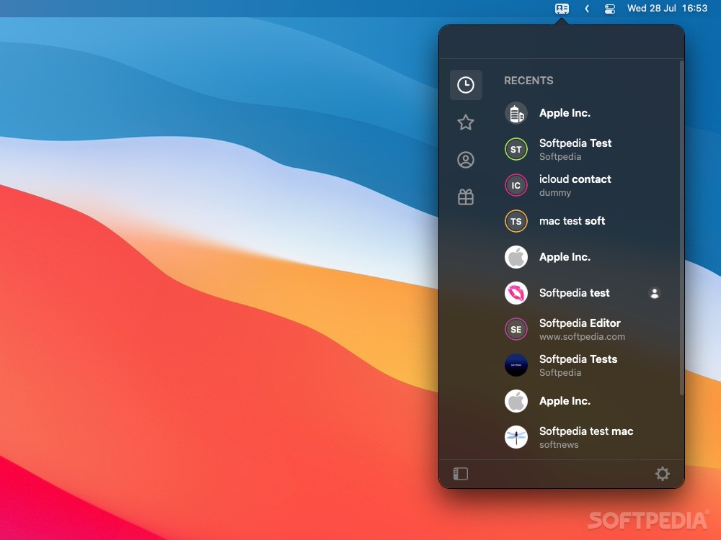
Task: Open contact "Softpedia Test"
Action: (x=583, y=149)
